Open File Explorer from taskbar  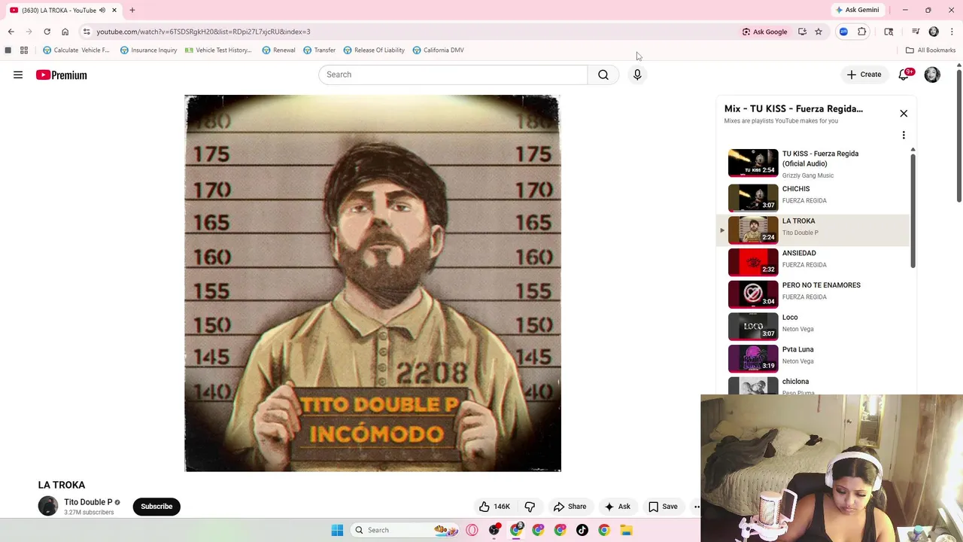(626, 530)
